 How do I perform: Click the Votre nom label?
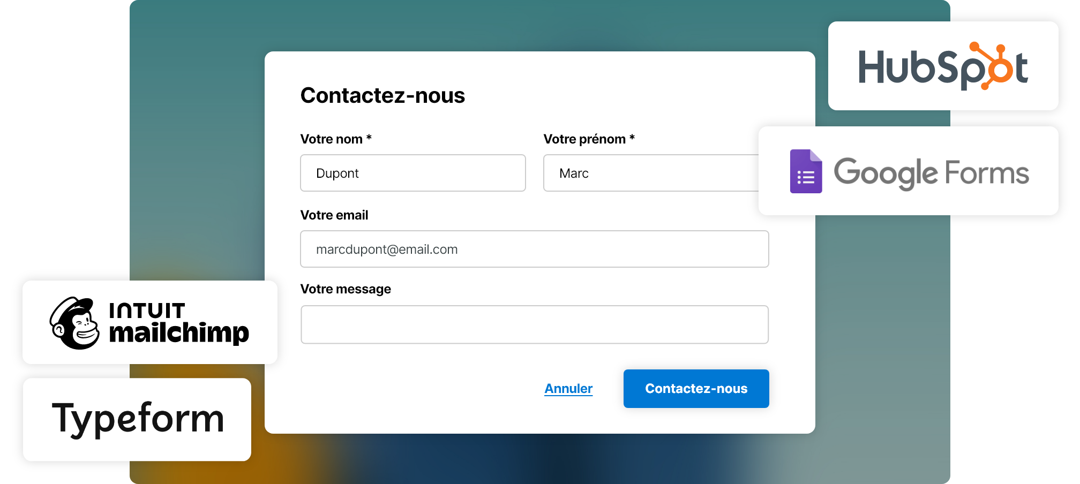pyautogui.click(x=331, y=139)
